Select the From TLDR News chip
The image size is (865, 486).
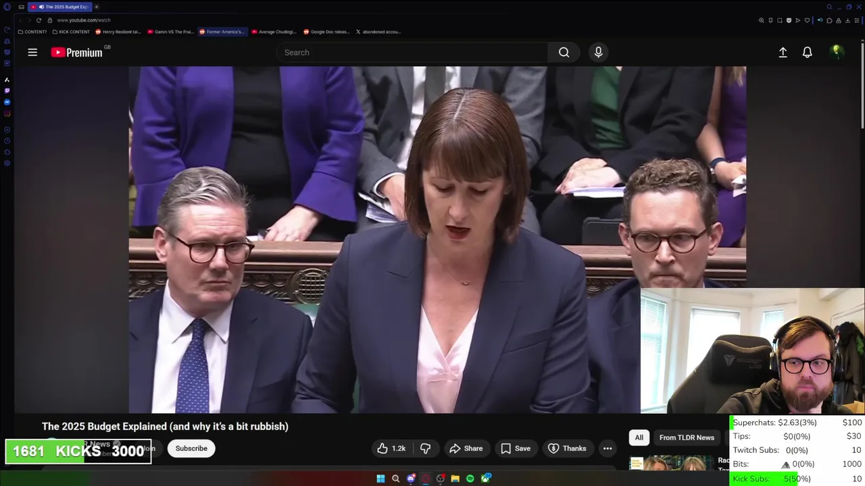687,437
